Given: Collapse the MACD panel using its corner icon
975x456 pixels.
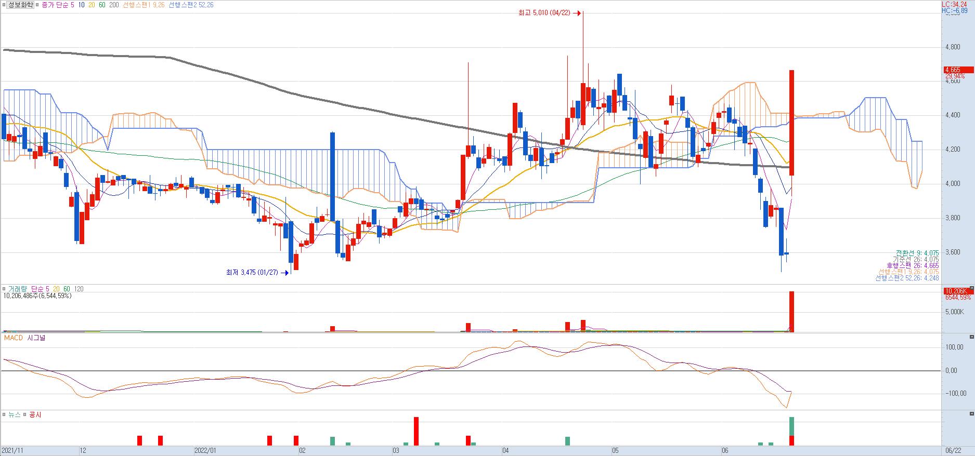Looking at the screenshot, I should 972,337.
